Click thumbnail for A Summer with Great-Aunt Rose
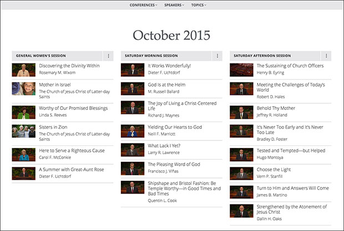The image size is (344, 231). pyautogui.click(x=24, y=174)
